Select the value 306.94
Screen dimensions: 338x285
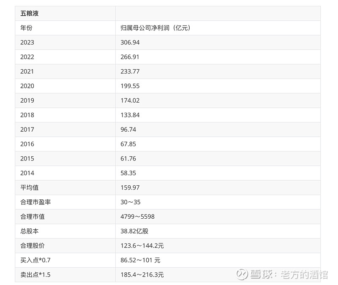point(130,43)
